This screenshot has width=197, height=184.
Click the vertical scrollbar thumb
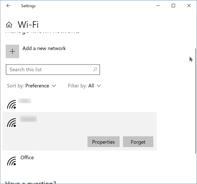196,101
